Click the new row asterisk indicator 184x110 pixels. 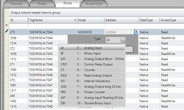click(6, 25)
